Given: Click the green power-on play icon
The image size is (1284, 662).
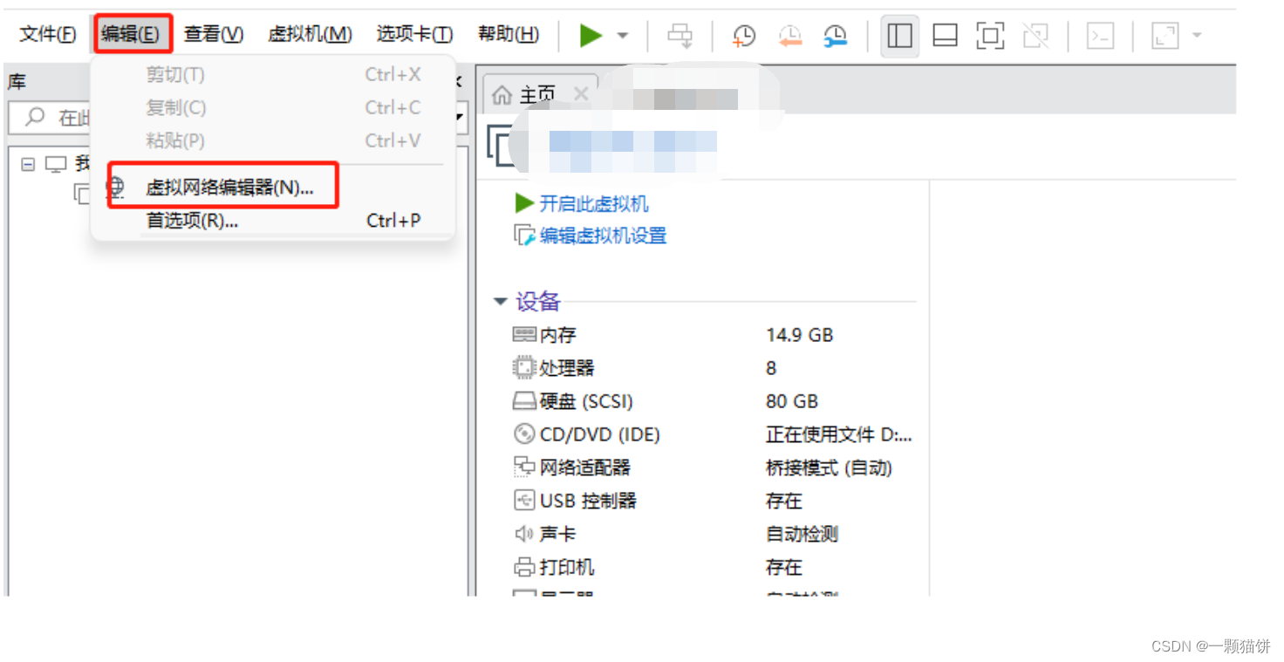Looking at the screenshot, I should coord(591,36).
